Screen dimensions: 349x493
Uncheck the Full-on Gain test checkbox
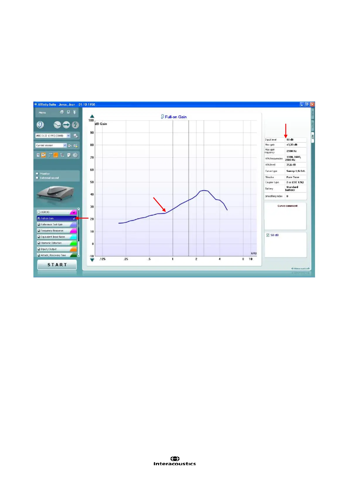coord(39,219)
